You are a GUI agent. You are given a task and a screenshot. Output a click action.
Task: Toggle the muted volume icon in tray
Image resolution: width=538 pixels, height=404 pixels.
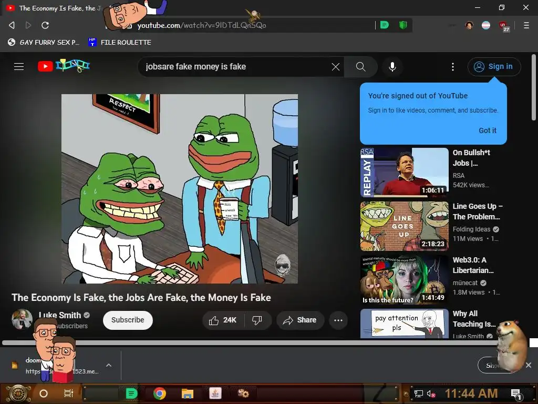[x=431, y=393]
